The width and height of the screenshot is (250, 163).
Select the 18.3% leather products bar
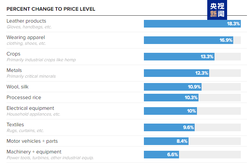click(x=192, y=24)
